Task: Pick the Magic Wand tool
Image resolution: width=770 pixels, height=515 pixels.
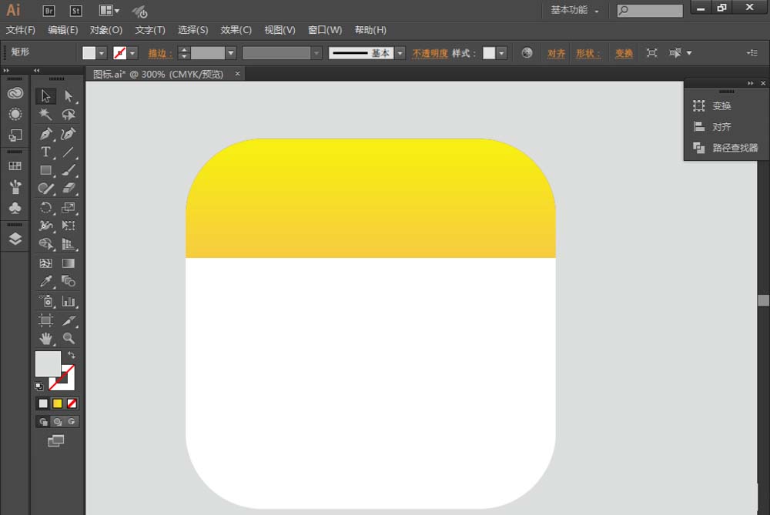Action: pos(45,115)
